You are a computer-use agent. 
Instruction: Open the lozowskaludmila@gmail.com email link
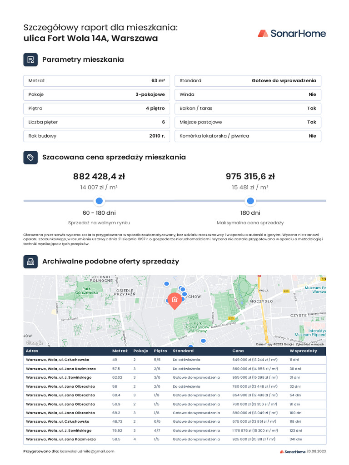click(x=87, y=451)
